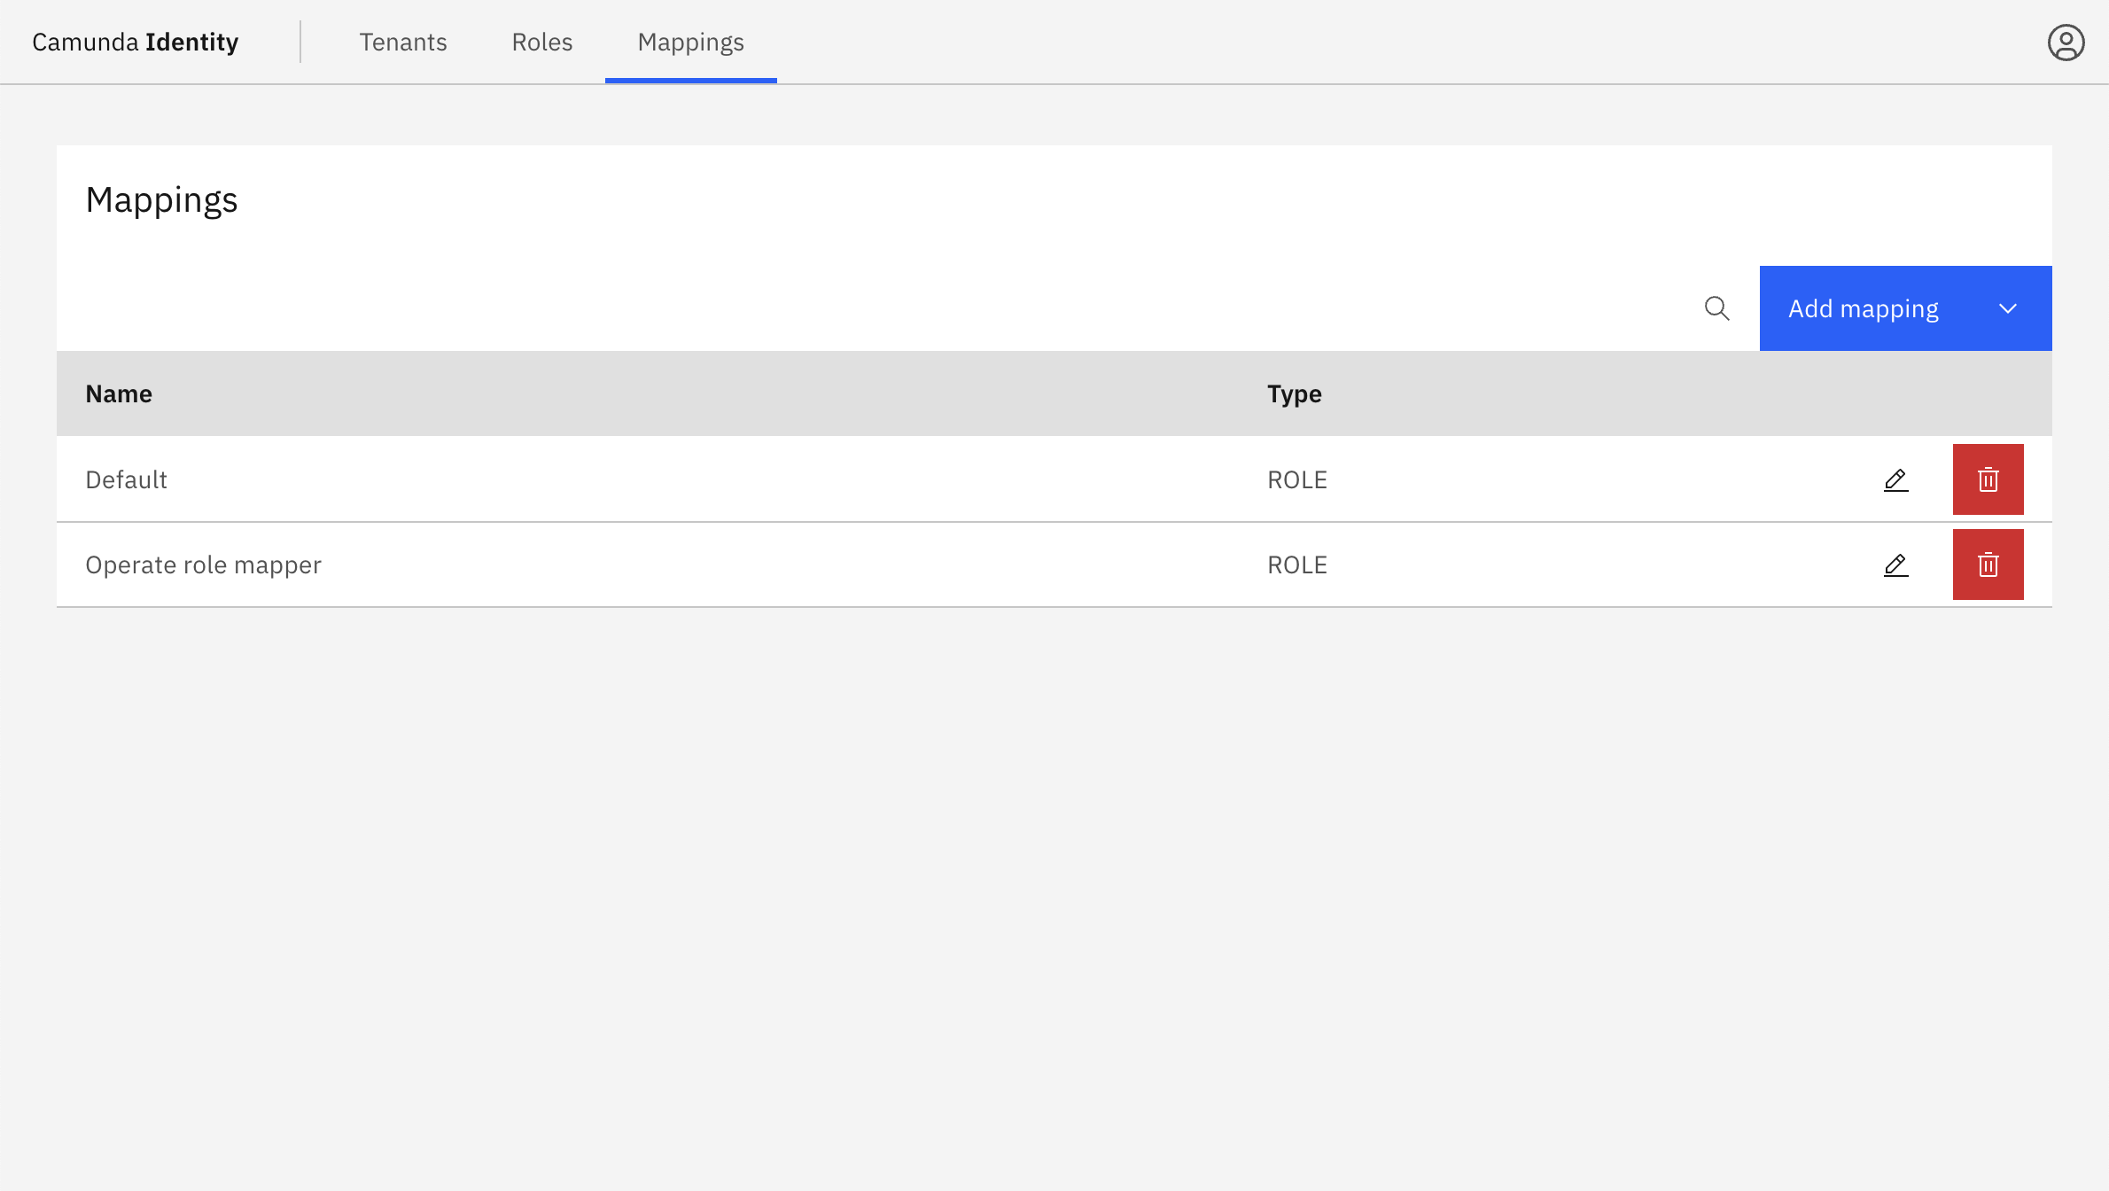2109x1191 pixels.
Task: Click ROLE type in Operate role mapper row
Action: pyautogui.click(x=1296, y=564)
